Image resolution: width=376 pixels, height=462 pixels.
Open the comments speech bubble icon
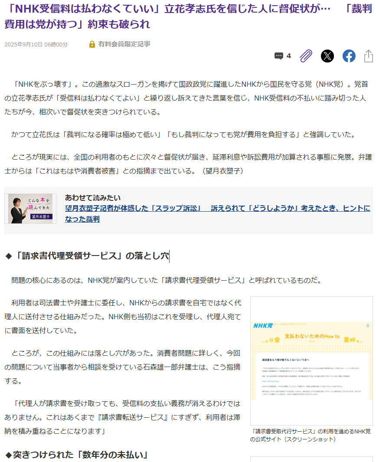pos(278,56)
